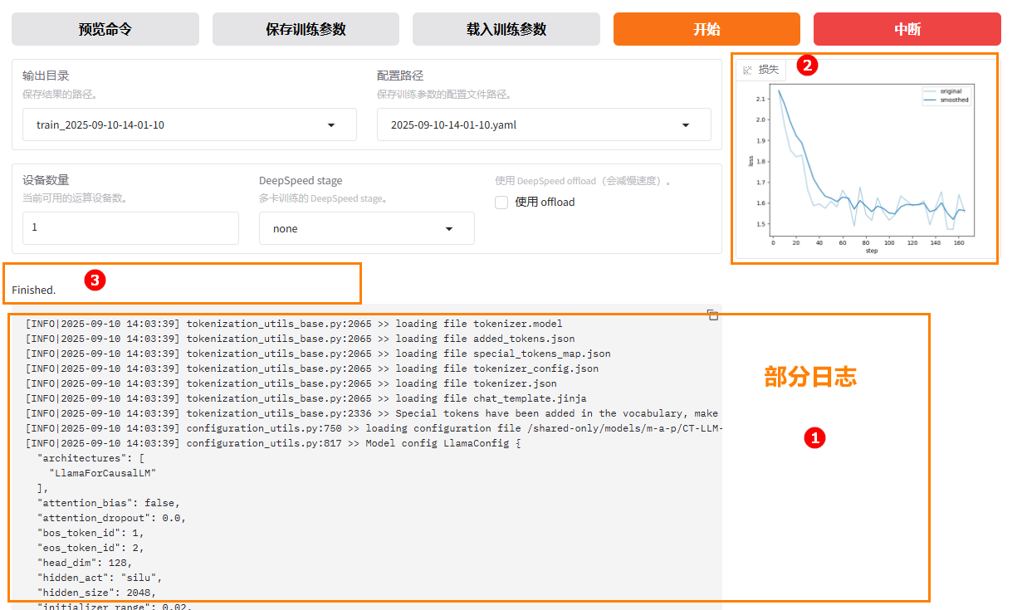Click the 载入训练参数 button
The height and width of the screenshot is (610, 1022).
506,29
